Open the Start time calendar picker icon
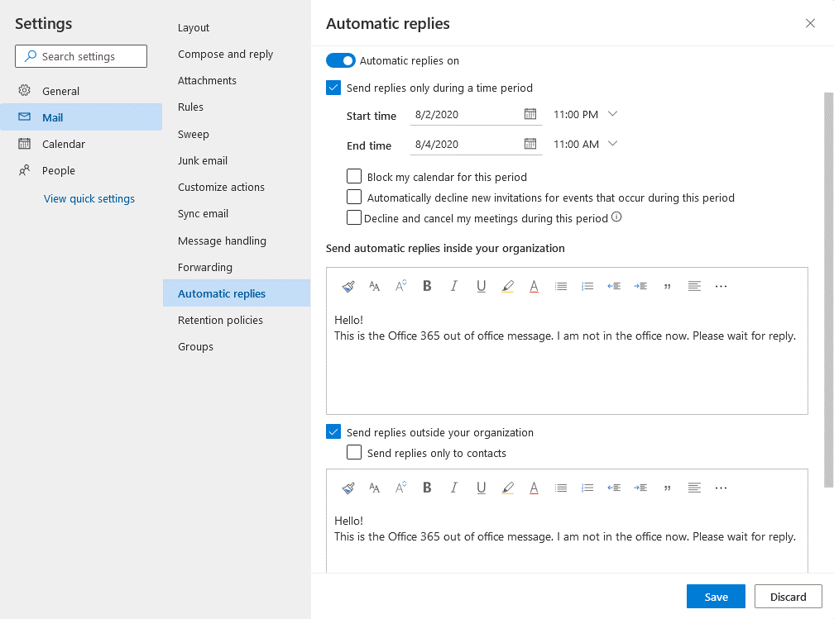Screen dimensions: 834x619 (x=530, y=114)
